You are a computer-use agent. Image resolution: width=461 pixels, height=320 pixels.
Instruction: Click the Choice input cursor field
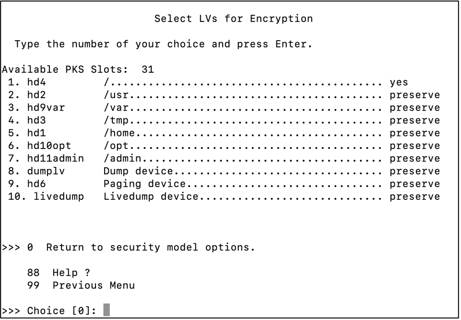[x=106, y=310]
